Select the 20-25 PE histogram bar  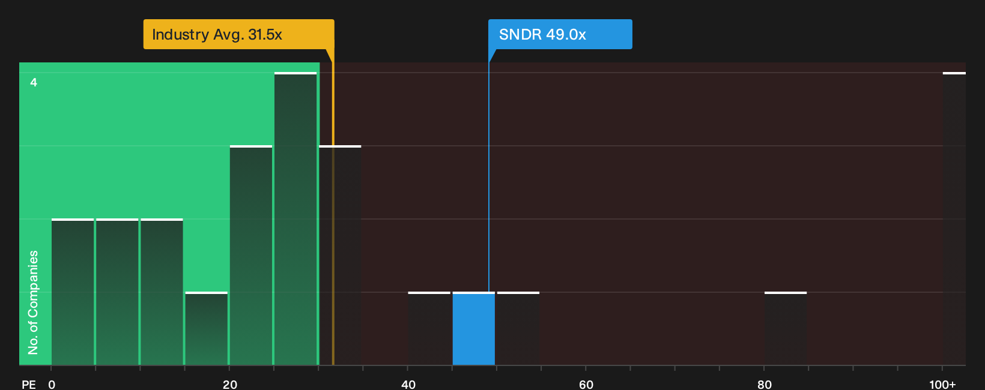(x=251, y=256)
